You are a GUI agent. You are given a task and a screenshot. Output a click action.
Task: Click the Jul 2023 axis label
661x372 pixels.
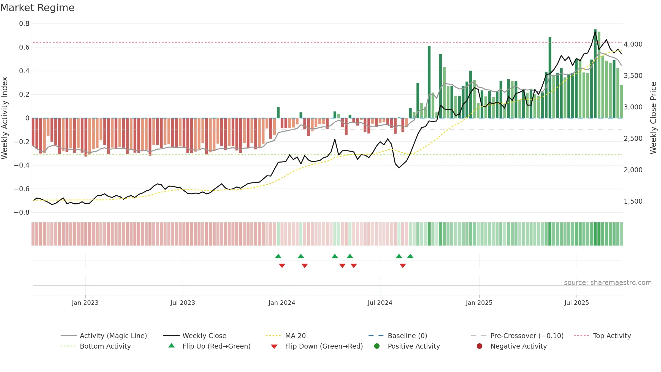183,303
